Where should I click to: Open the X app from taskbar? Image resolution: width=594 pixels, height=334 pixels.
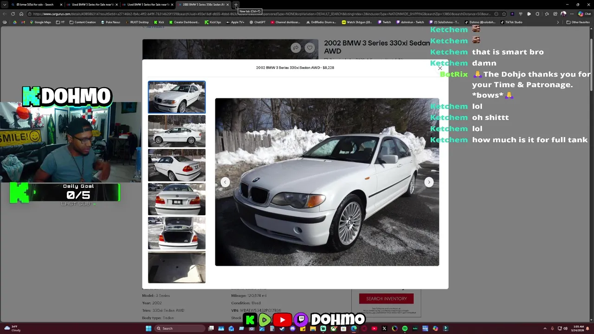point(384,328)
